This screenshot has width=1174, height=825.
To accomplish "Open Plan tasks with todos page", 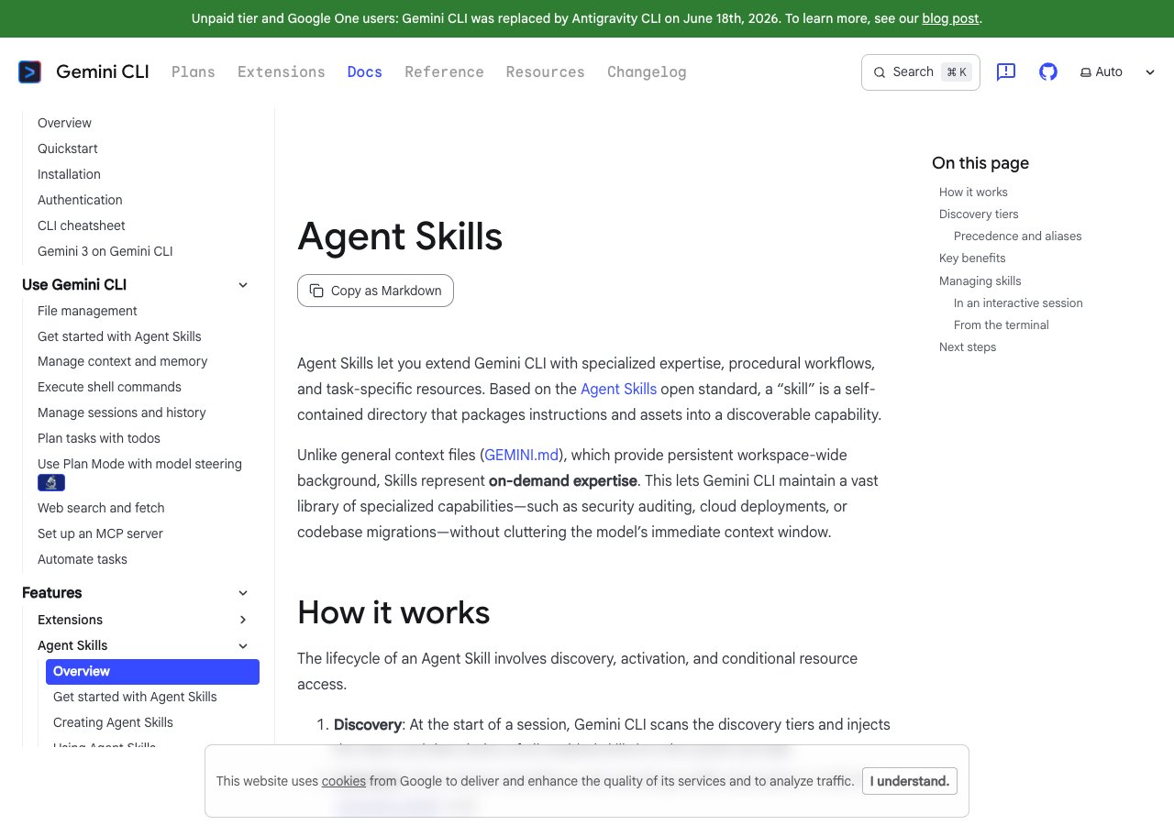I will 99,438.
